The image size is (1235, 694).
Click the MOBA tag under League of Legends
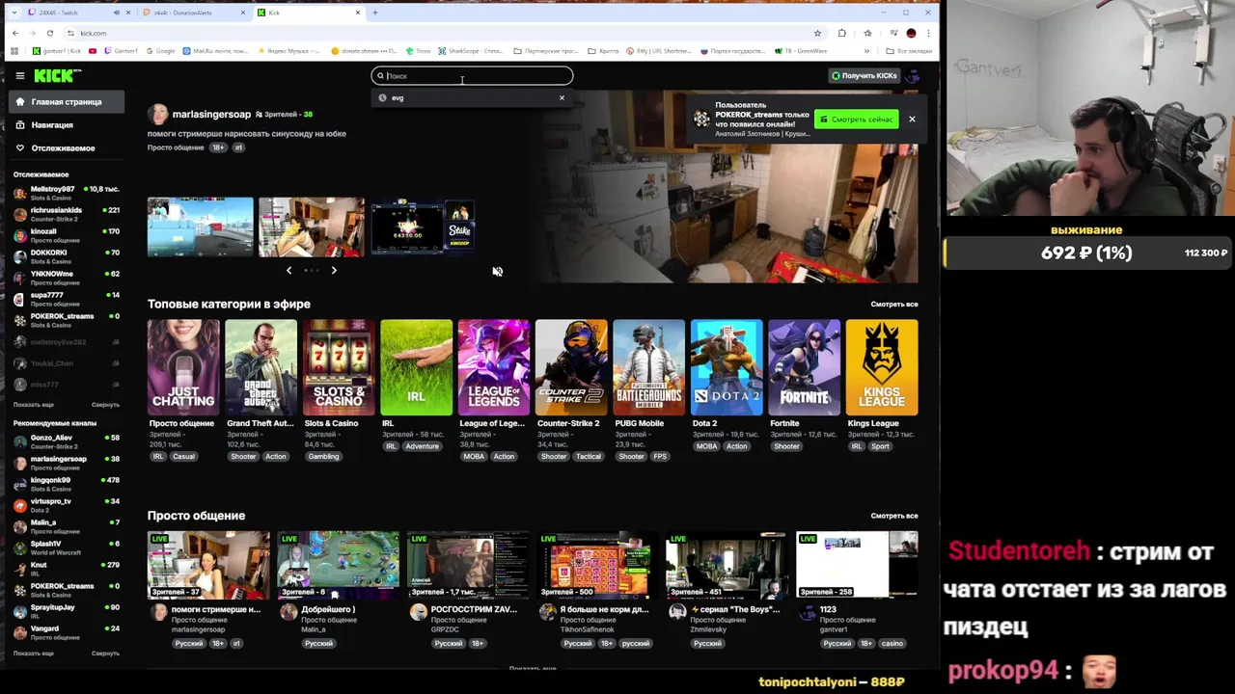coord(474,457)
